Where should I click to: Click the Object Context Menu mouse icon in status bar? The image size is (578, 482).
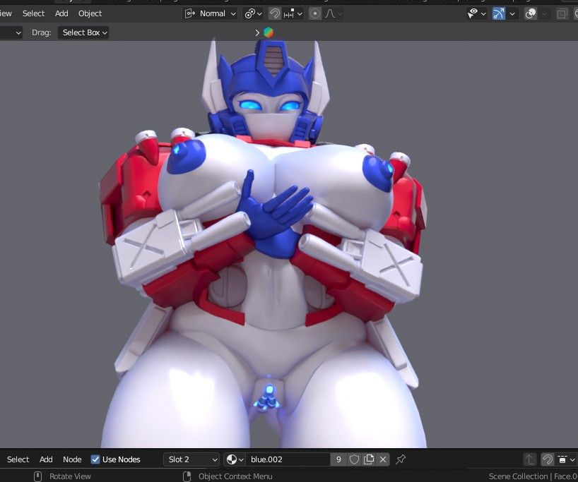187,476
